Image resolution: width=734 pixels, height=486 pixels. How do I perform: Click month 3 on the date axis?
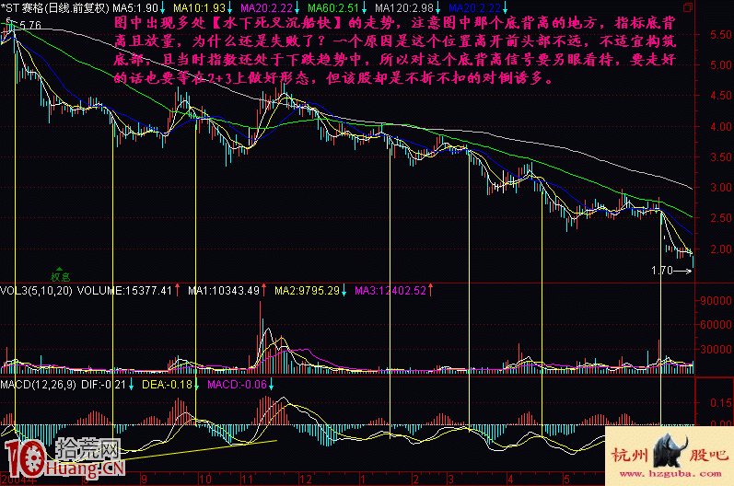click(x=450, y=480)
